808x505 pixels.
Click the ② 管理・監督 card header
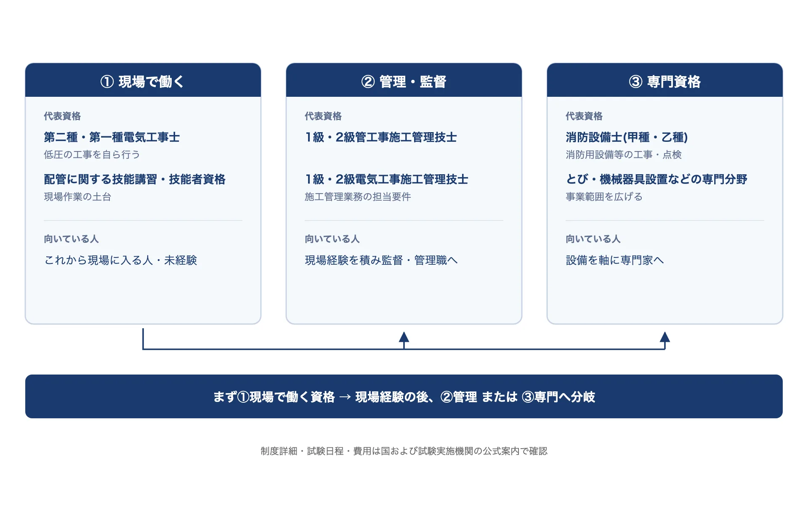[404, 80]
